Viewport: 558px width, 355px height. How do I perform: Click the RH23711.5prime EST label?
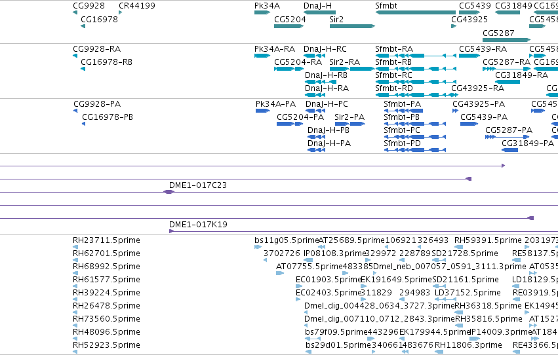coord(106,240)
